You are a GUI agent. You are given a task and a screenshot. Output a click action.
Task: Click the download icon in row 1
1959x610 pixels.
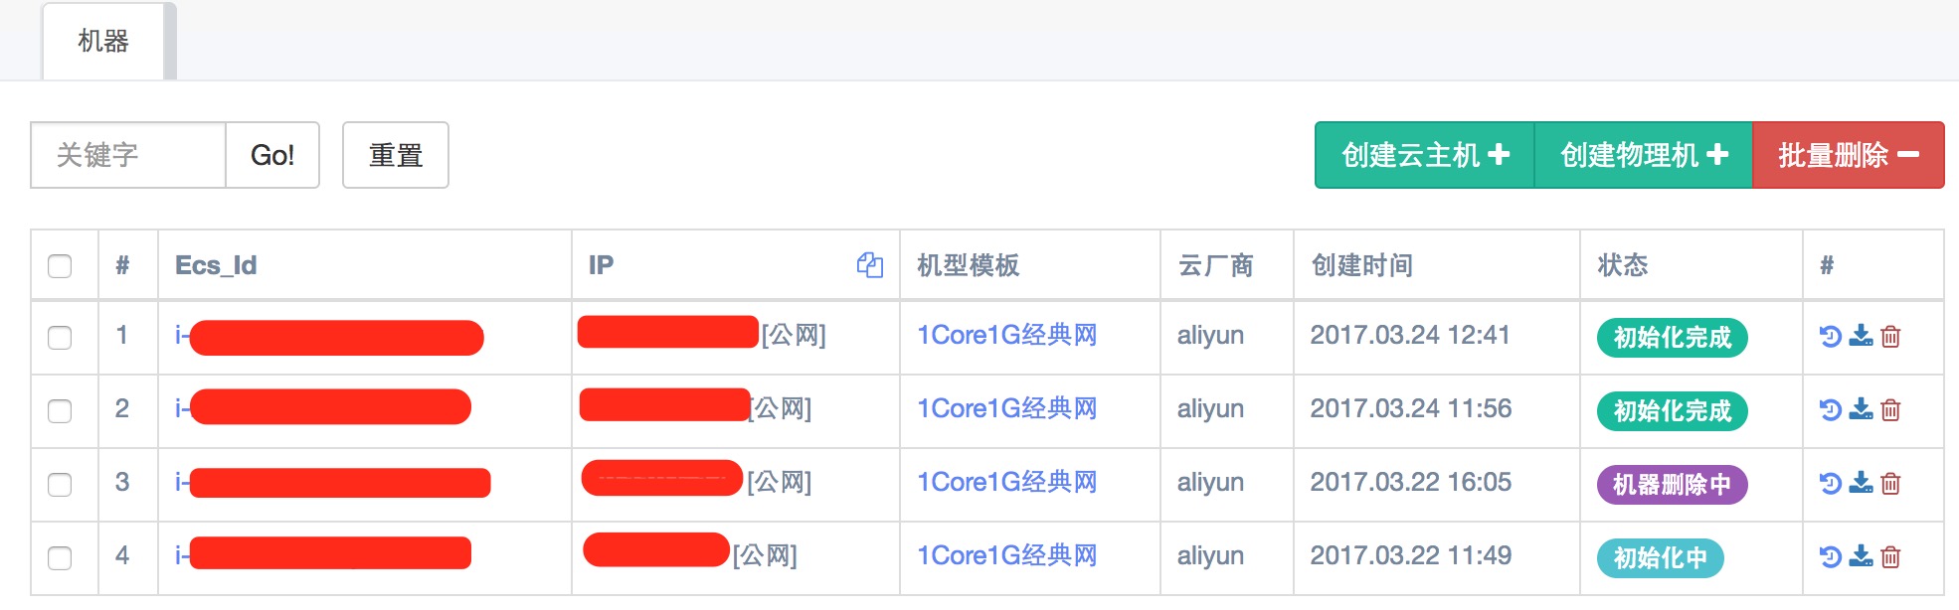coord(1861,337)
